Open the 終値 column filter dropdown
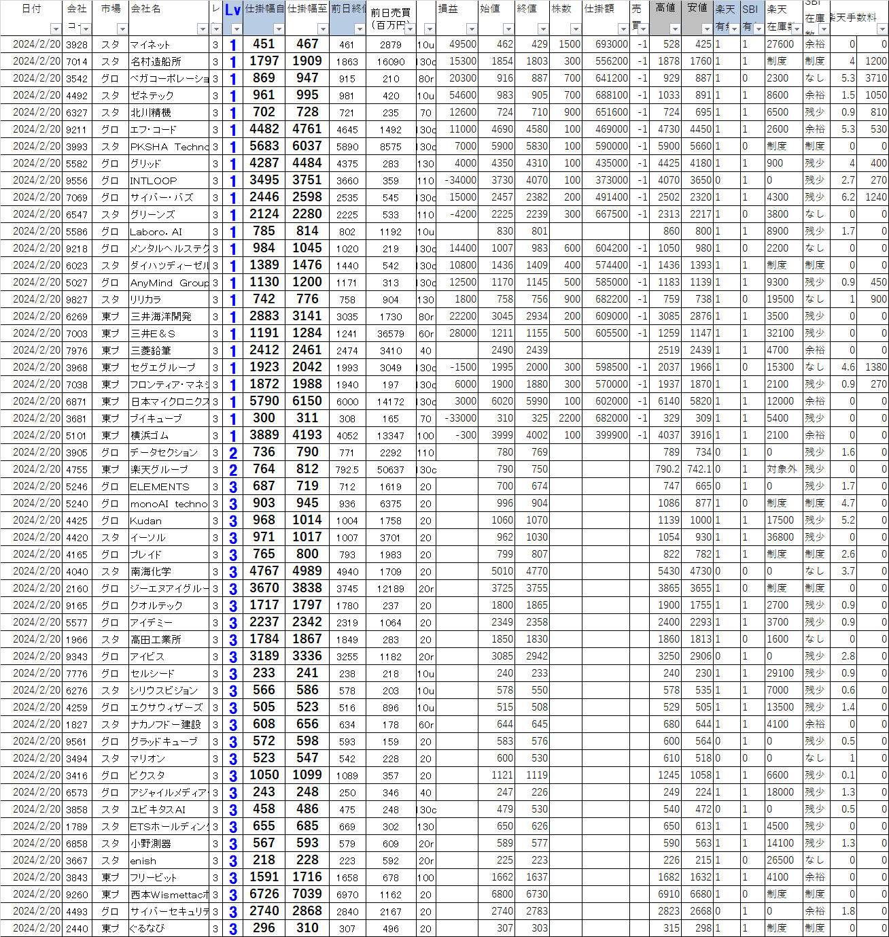Screen dimensions: 889x937 542,29
